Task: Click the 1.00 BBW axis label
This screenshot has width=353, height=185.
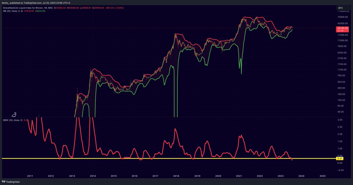Action: (x=340, y=148)
